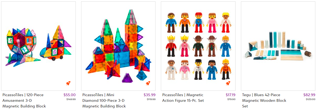Image resolution: width=318 pixels, height=112 pixels.
Task: Open the Magnetic Action Figure 15-Pc. image
Action: click(198, 46)
